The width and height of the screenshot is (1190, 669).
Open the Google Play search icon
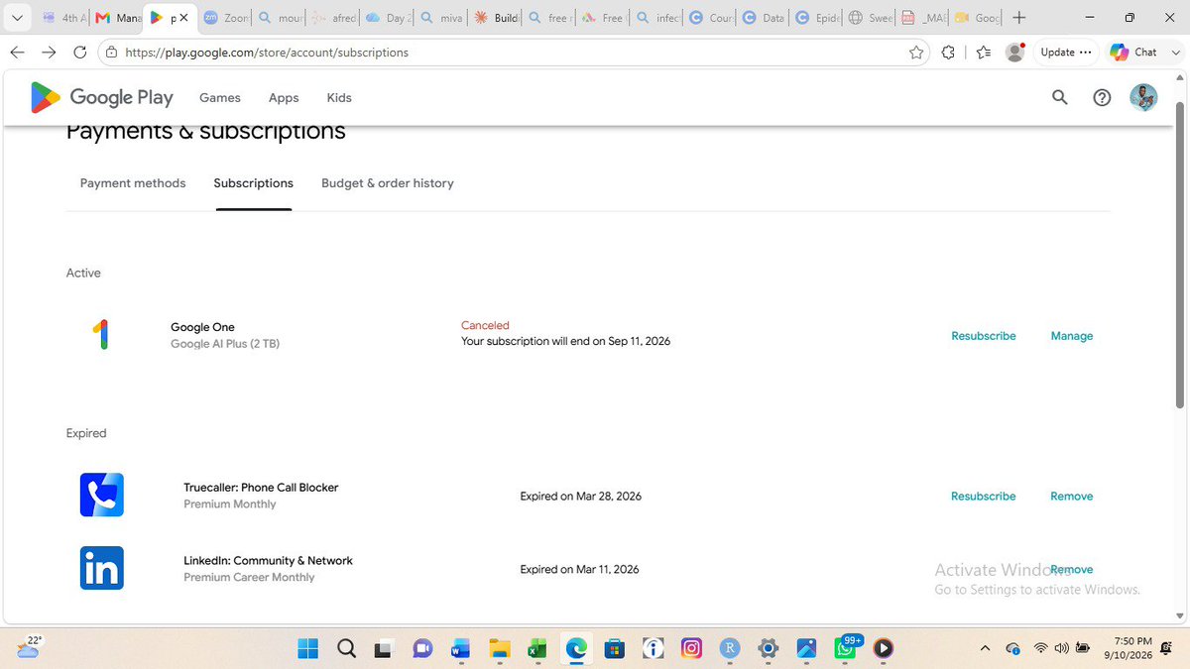[1060, 97]
